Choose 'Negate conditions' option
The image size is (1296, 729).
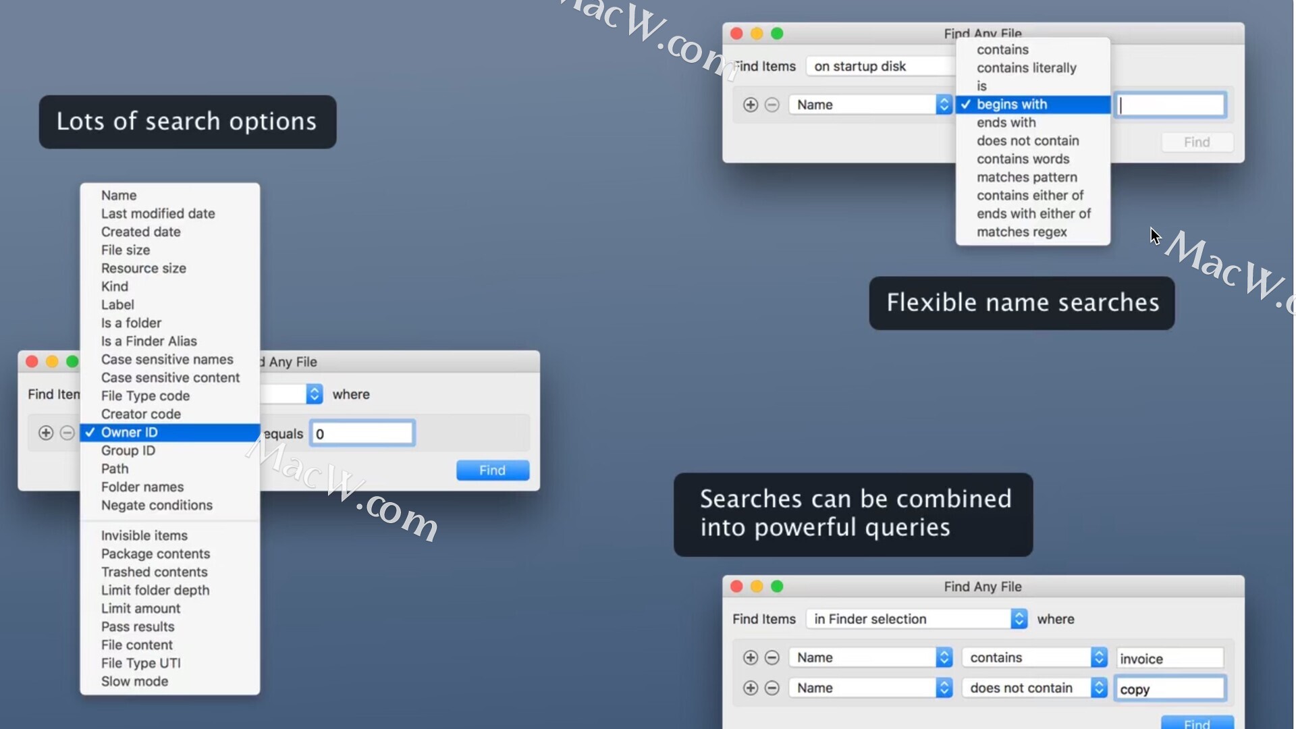pos(169,505)
